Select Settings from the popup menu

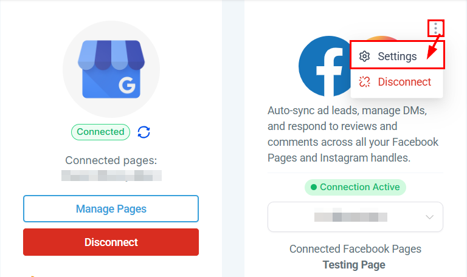[x=397, y=56]
